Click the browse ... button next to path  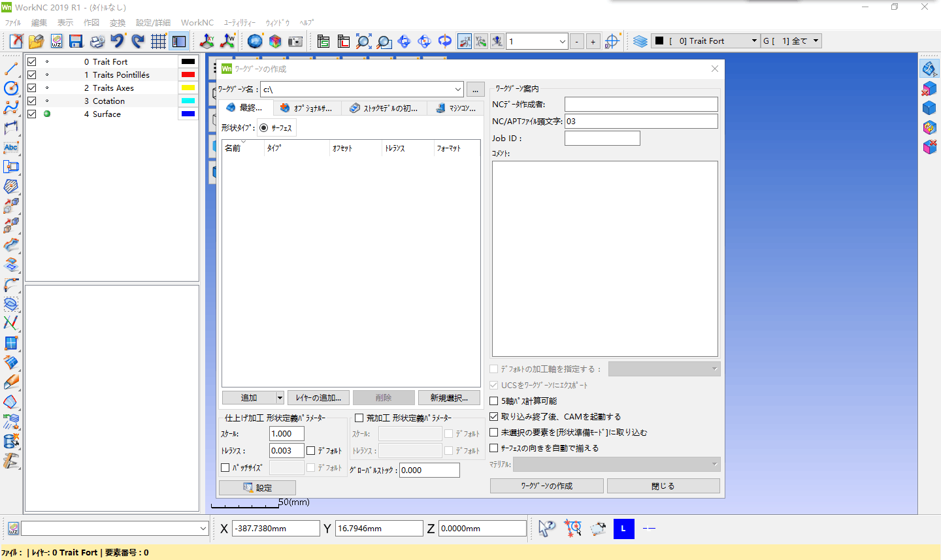pyautogui.click(x=476, y=90)
